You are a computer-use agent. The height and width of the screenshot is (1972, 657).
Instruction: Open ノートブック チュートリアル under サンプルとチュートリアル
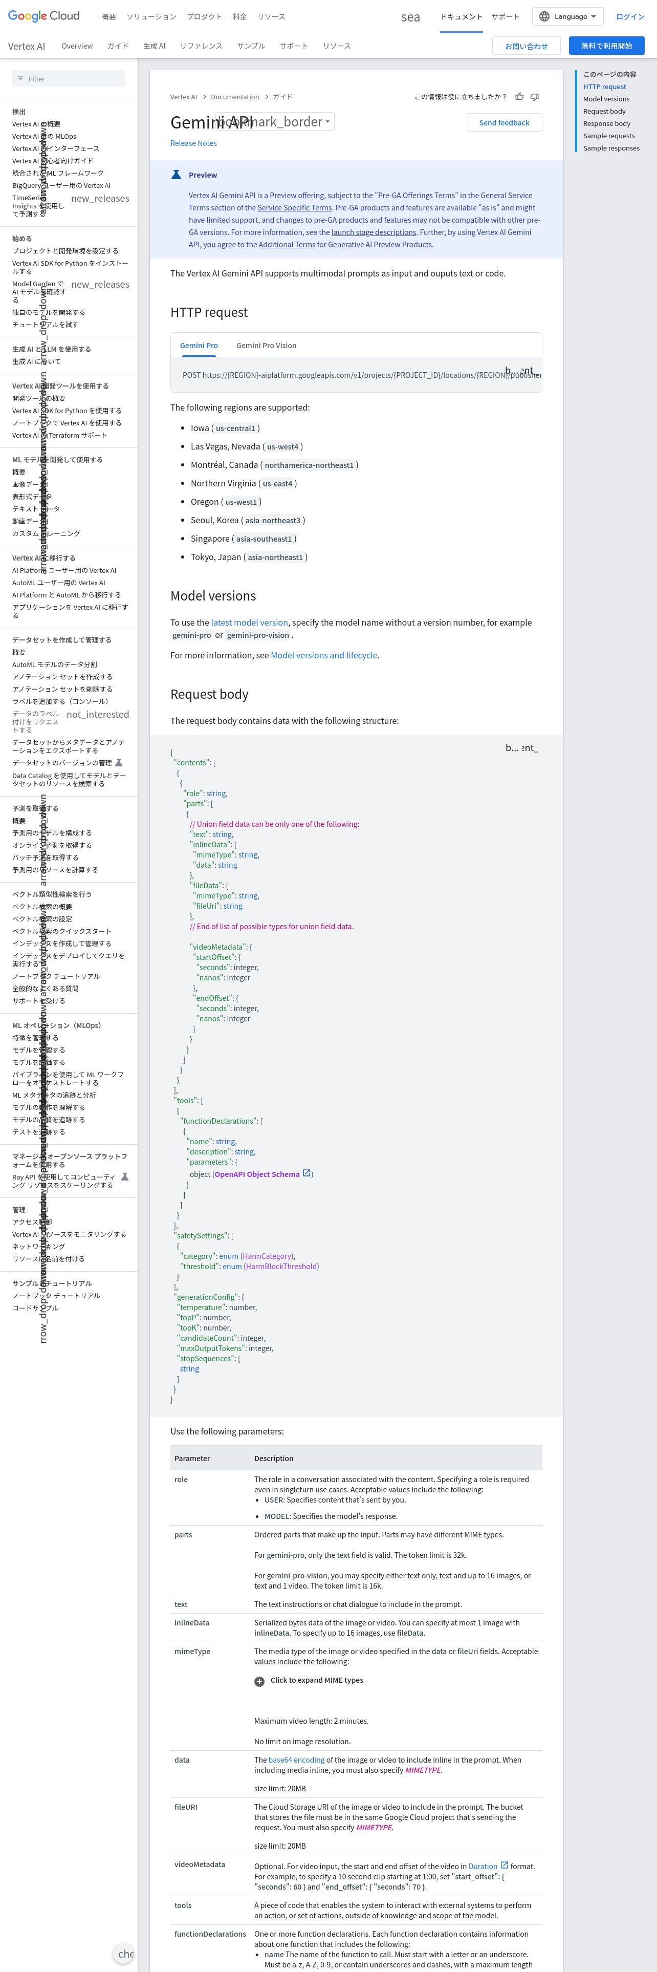point(56,1295)
